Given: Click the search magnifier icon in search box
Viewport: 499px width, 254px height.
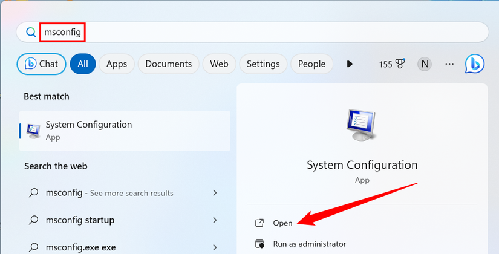Looking at the screenshot, I should [31, 32].
